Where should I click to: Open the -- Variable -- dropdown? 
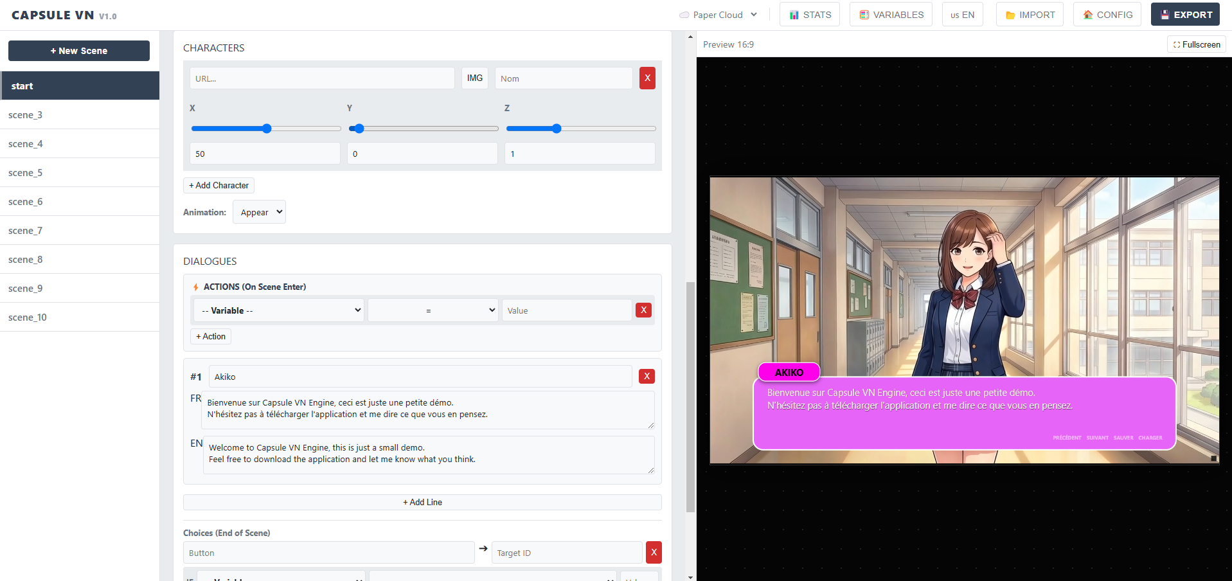(279, 310)
